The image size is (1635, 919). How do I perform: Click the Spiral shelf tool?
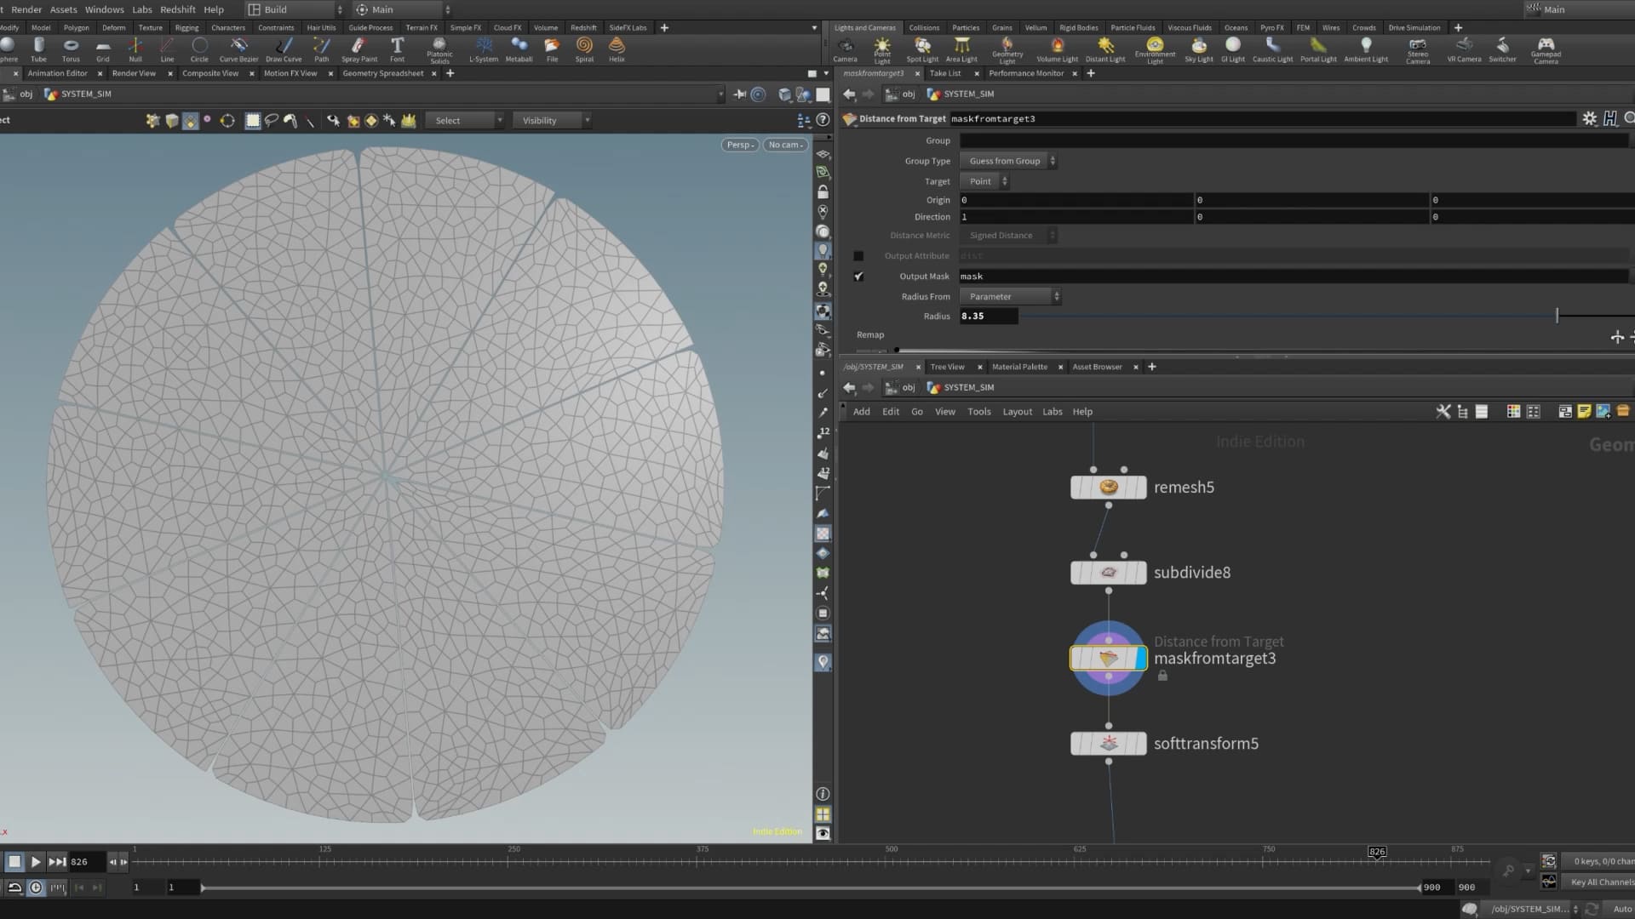[x=584, y=49]
